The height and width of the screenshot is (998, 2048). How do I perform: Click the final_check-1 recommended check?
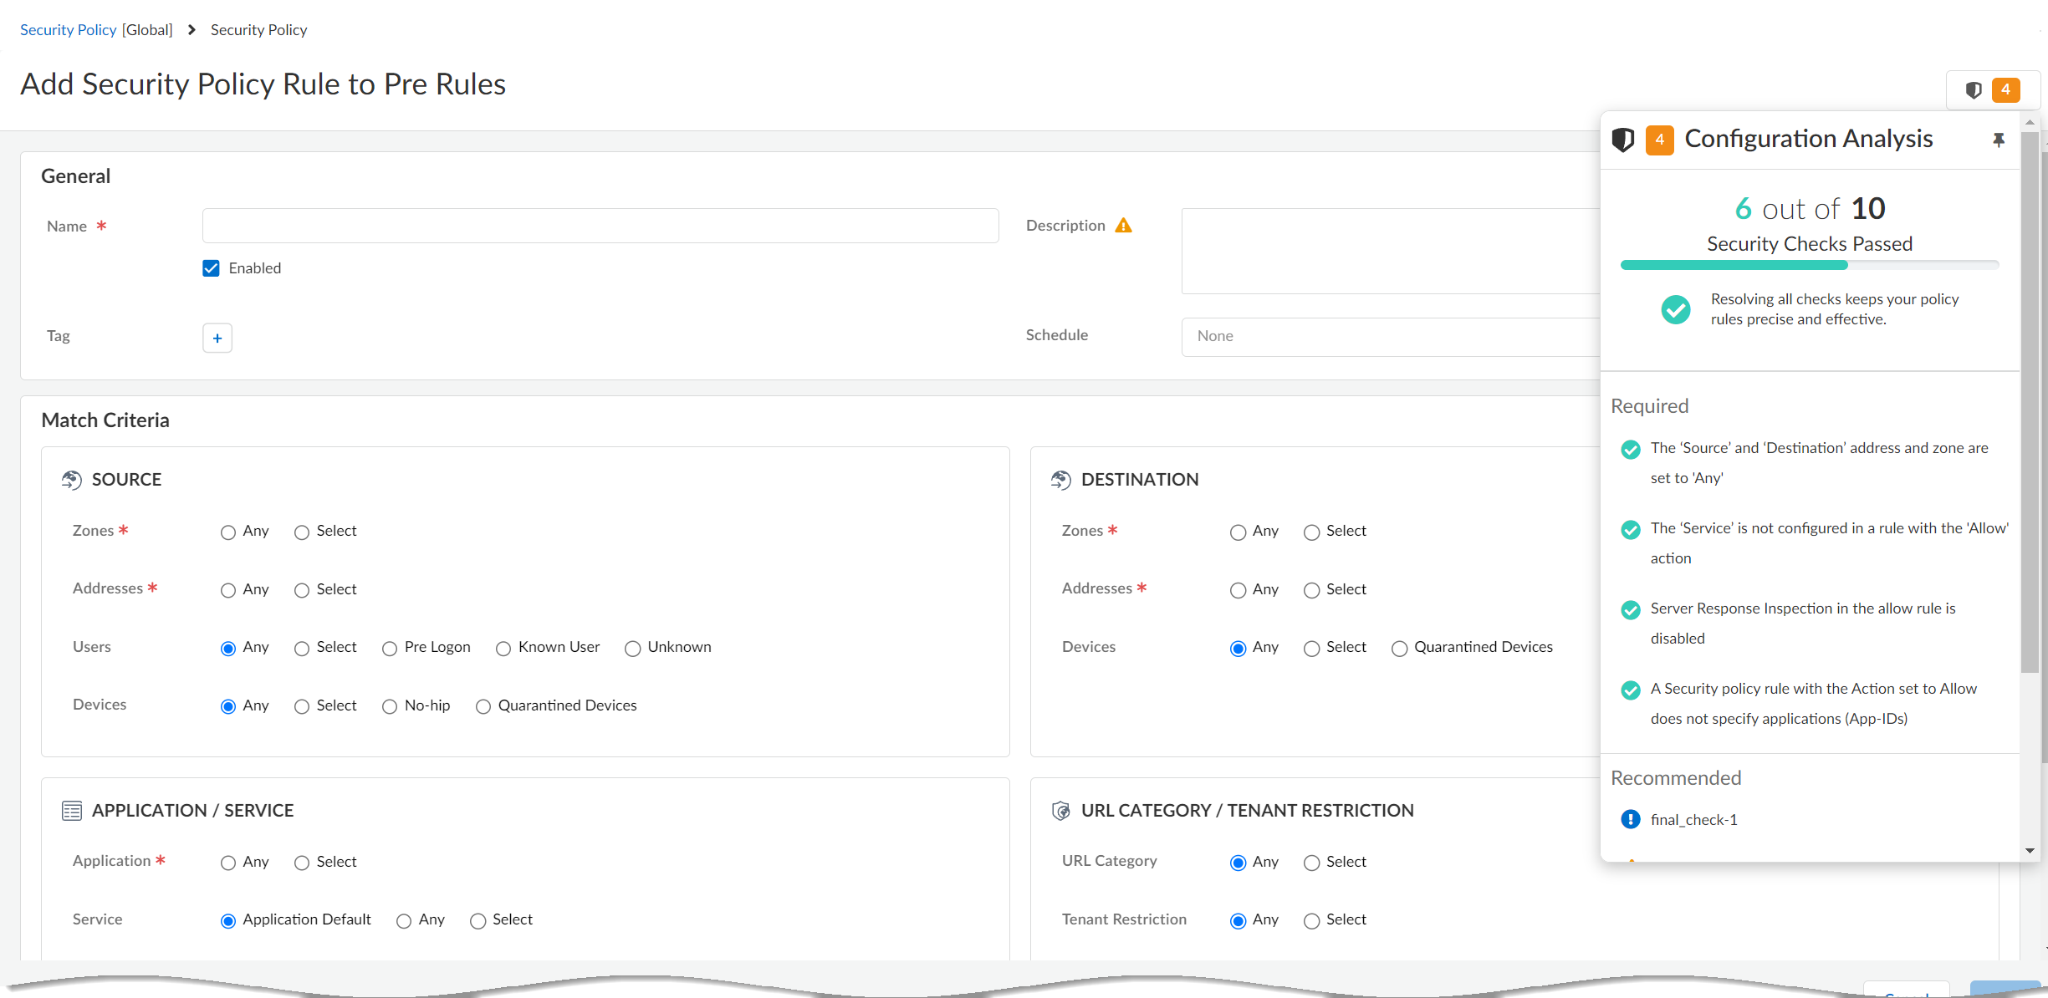pos(1693,820)
